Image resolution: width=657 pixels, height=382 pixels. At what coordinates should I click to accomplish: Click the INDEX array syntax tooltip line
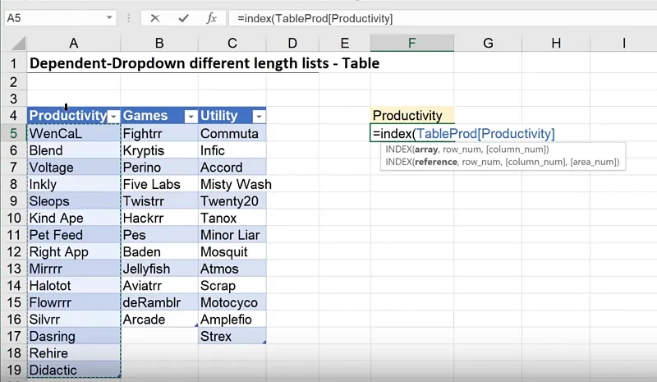pyautogui.click(x=466, y=150)
